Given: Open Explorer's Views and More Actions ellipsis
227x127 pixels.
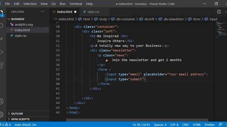Looking at the screenshot, I should pos(43,12).
